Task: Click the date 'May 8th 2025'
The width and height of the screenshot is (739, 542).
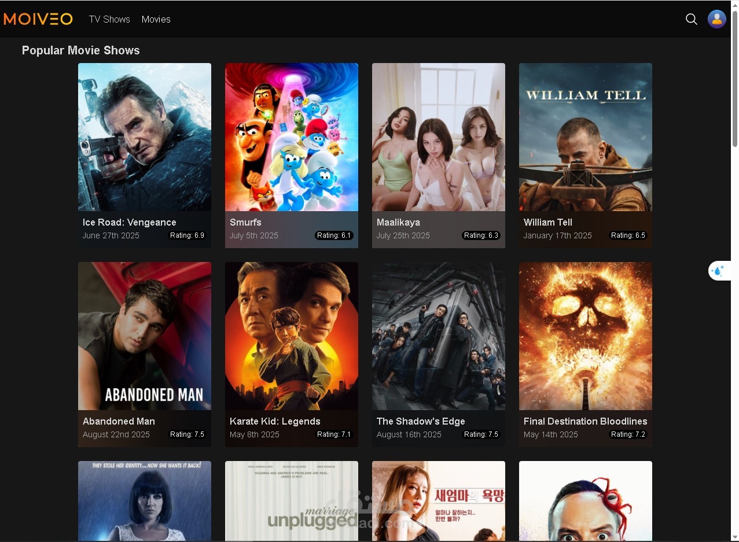Action: 255,434
